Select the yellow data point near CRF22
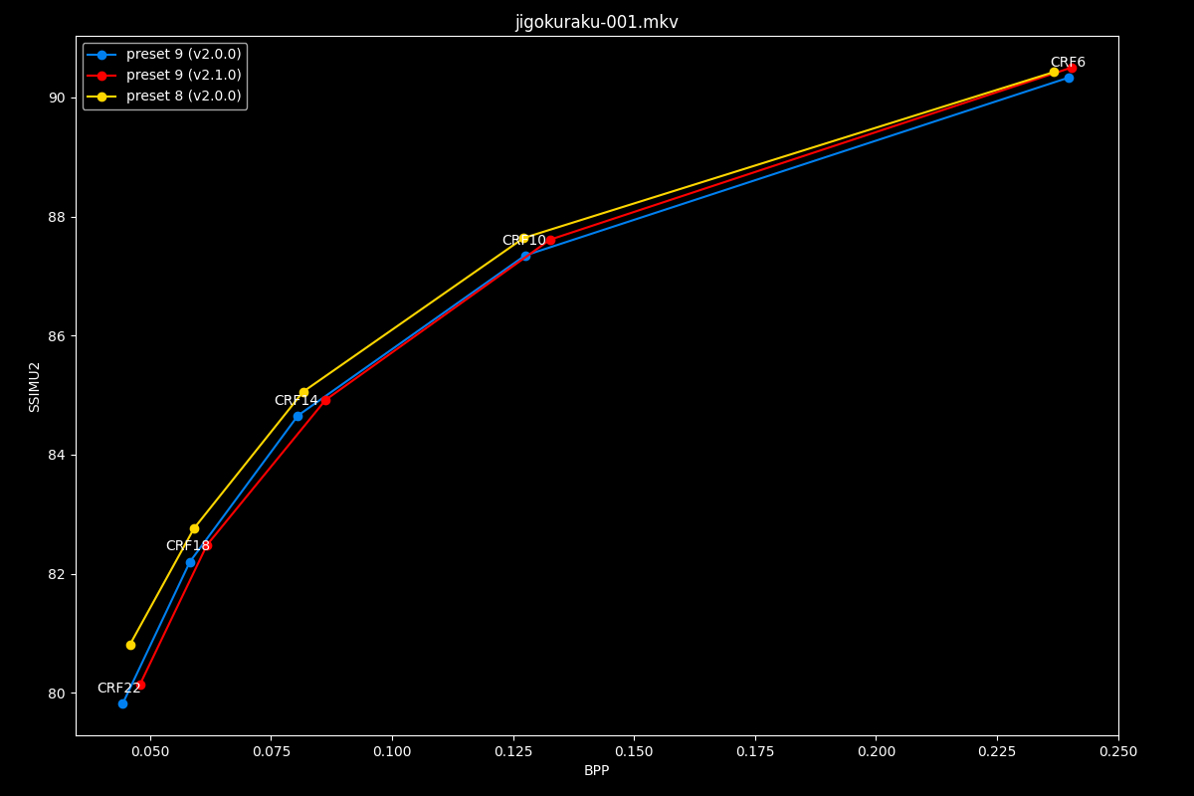The image size is (1194, 796). [130, 645]
